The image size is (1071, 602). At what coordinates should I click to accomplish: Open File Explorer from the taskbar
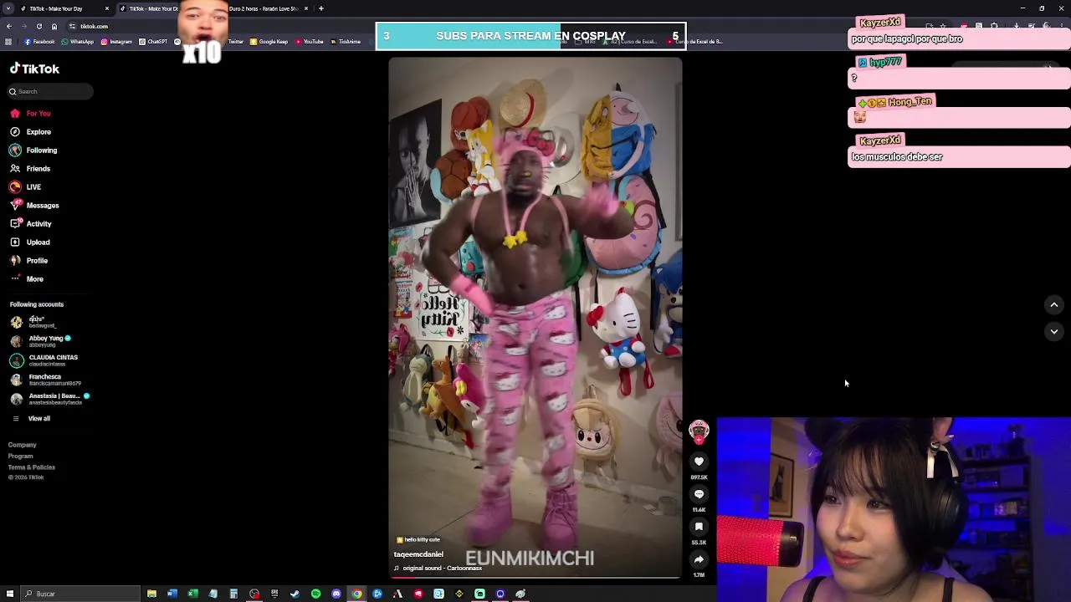point(151,594)
